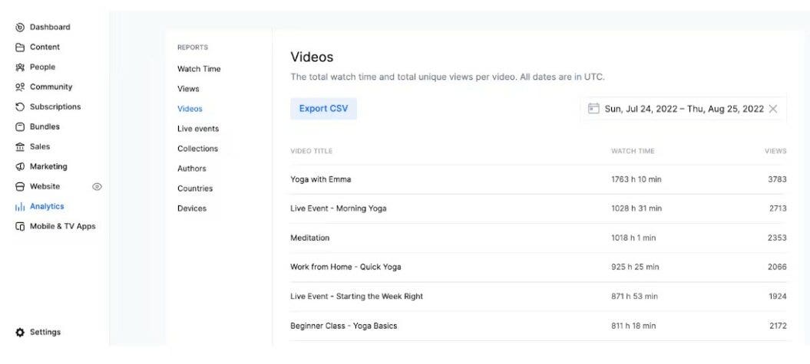Select Beginner Class - Yoga Basics

343,326
